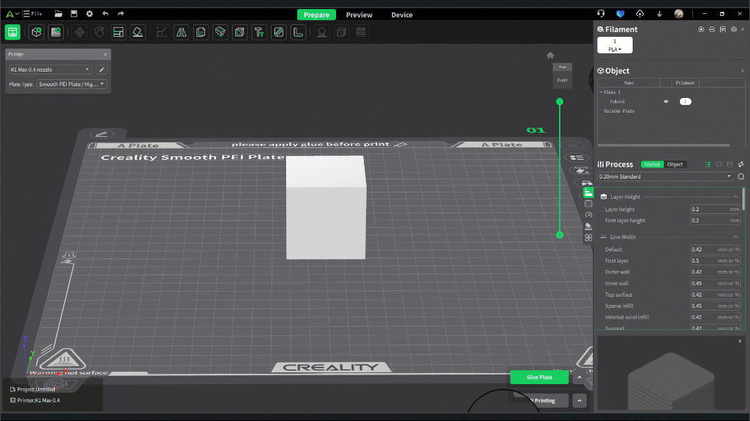Viewport: 750px width, 421px height.
Task: Toggle Cuboid visibility eye icon
Action: (666, 101)
